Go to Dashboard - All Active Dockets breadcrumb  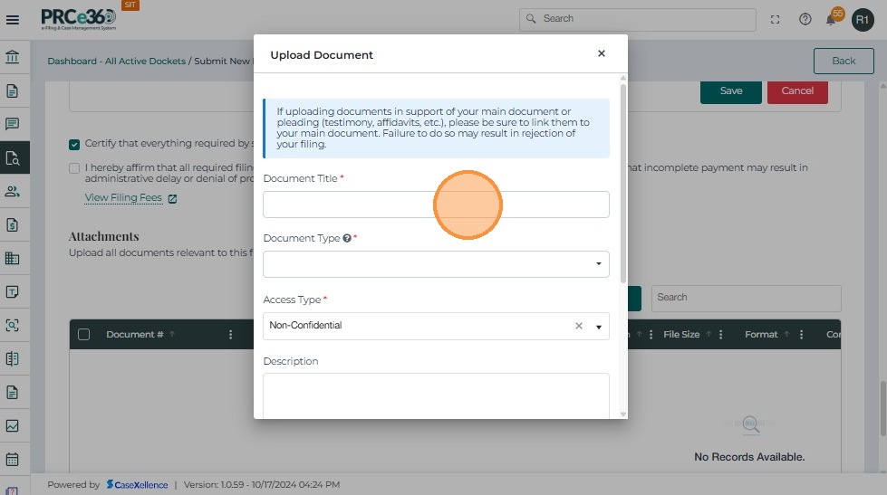coord(116,61)
